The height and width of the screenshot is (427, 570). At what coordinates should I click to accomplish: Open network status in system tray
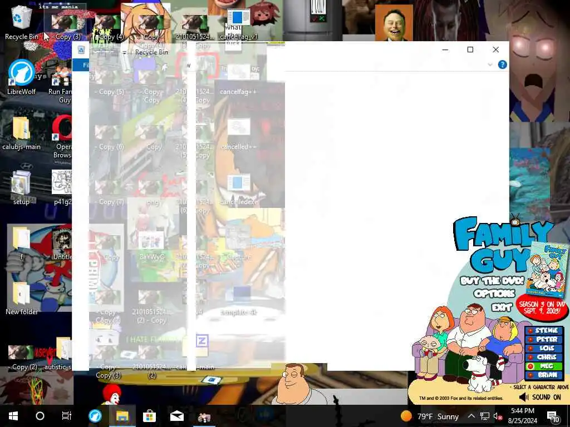[x=485, y=416]
